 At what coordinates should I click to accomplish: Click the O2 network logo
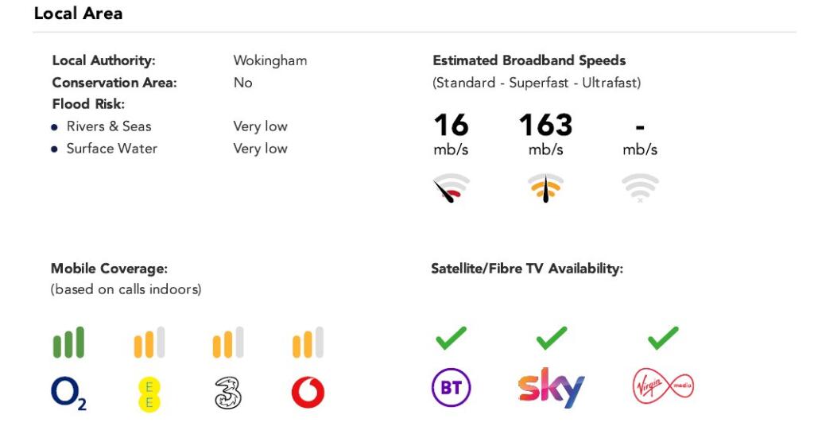[x=68, y=393]
